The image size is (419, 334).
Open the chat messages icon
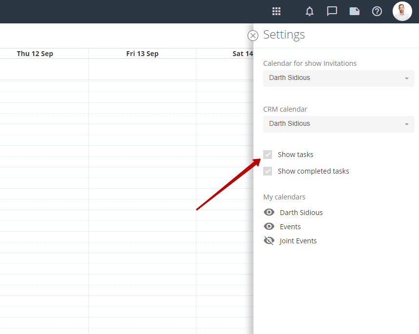332,11
